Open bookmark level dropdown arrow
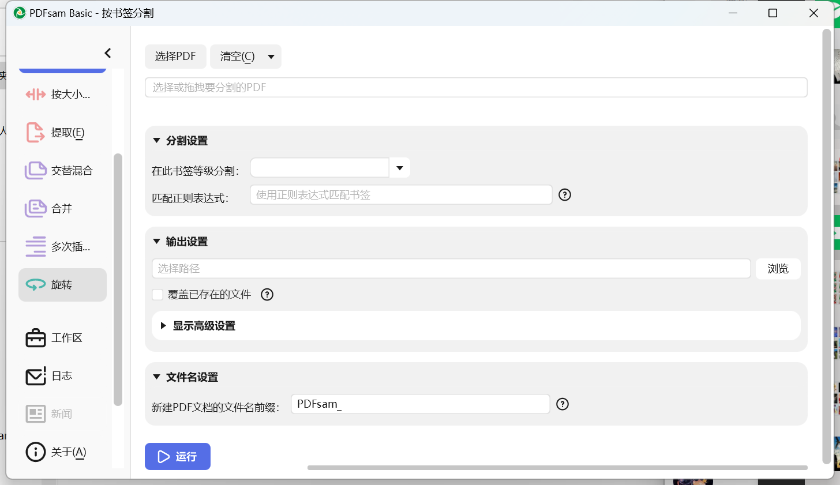Screen dimensions: 840x485 coord(400,168)
